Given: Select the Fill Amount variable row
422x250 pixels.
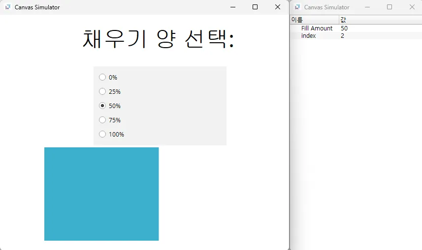Looking at the screenshot, I should point(317,28).
